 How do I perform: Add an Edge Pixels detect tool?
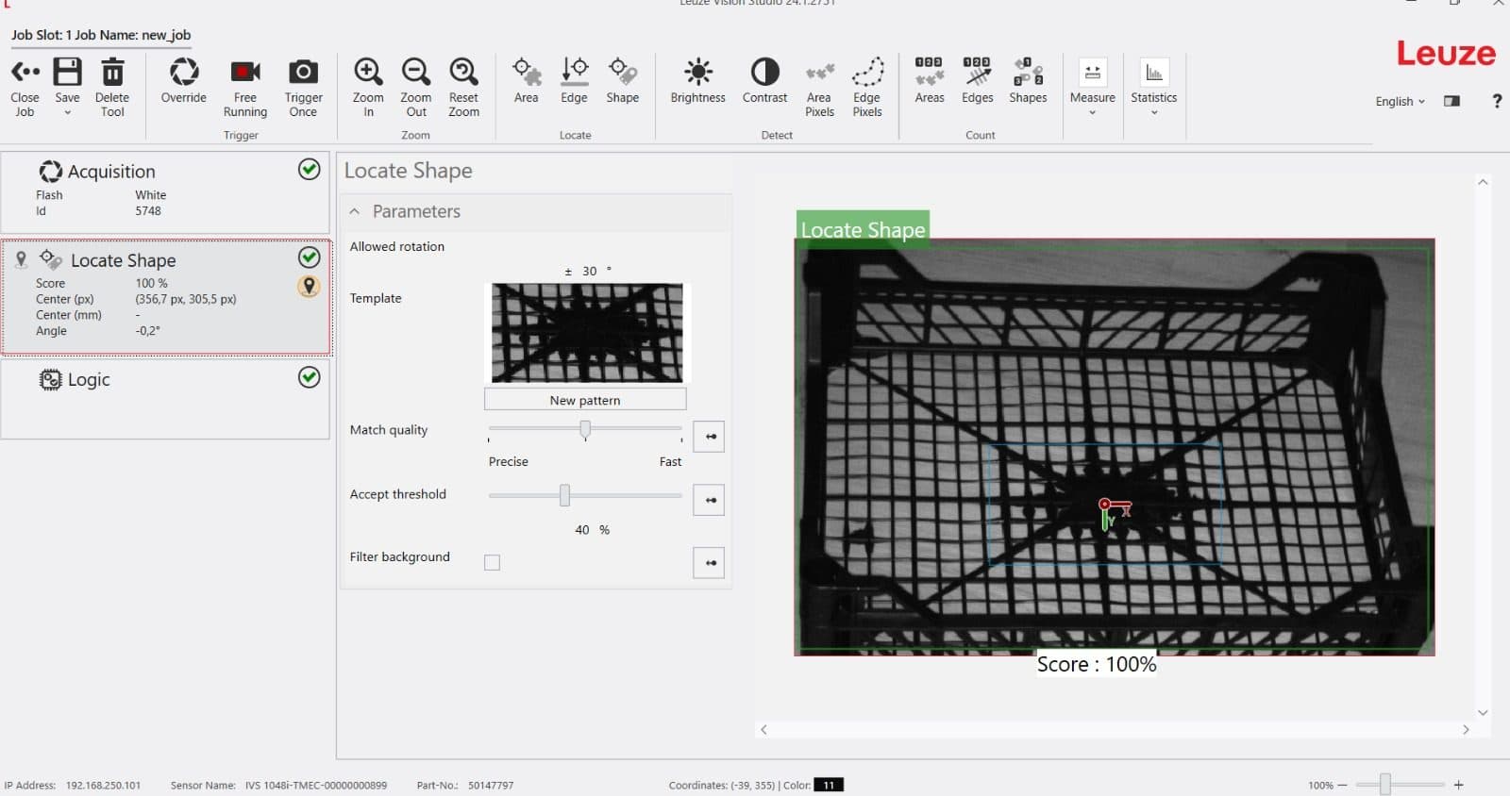[867, 72]
